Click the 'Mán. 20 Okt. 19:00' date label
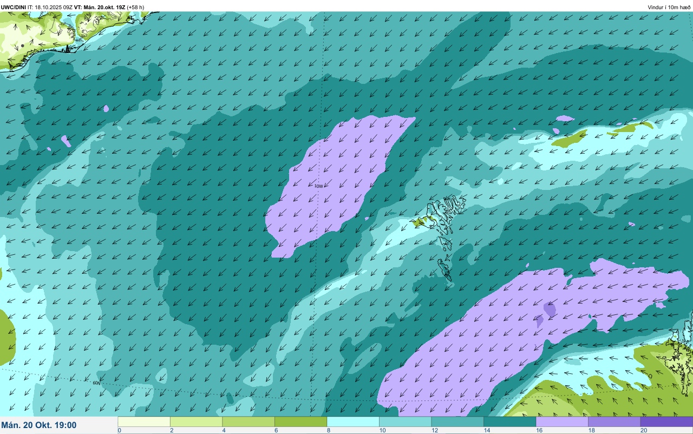The height and width of the screenshot is (434, 693). point(39,425)
